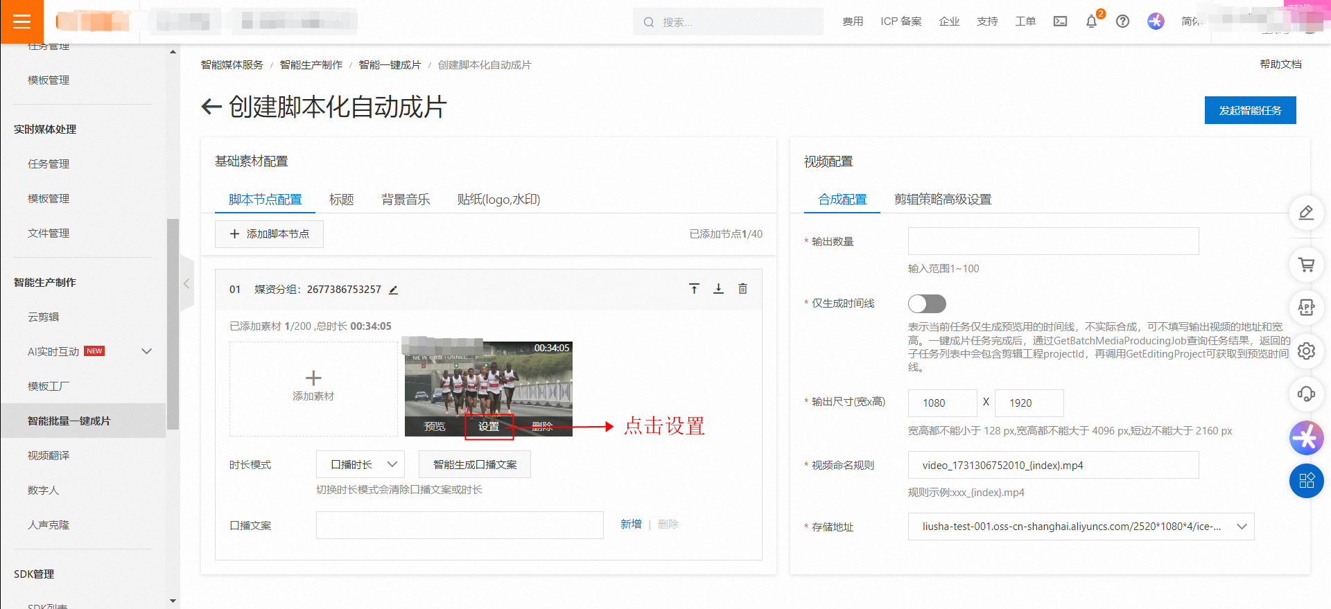Switch to the 标题 tab
Viewport: 1331px width, 609px height.
341,200
